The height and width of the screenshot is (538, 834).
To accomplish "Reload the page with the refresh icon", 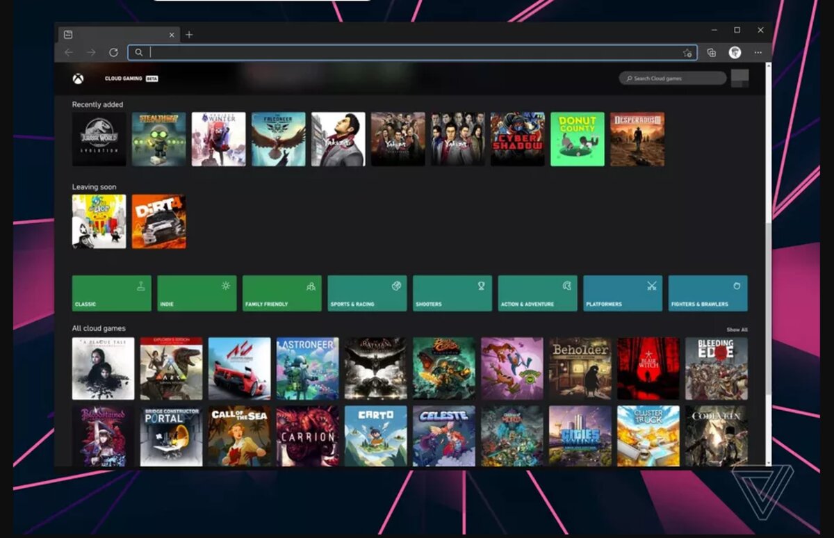I will pyautogui.click(x=113, y=53).
